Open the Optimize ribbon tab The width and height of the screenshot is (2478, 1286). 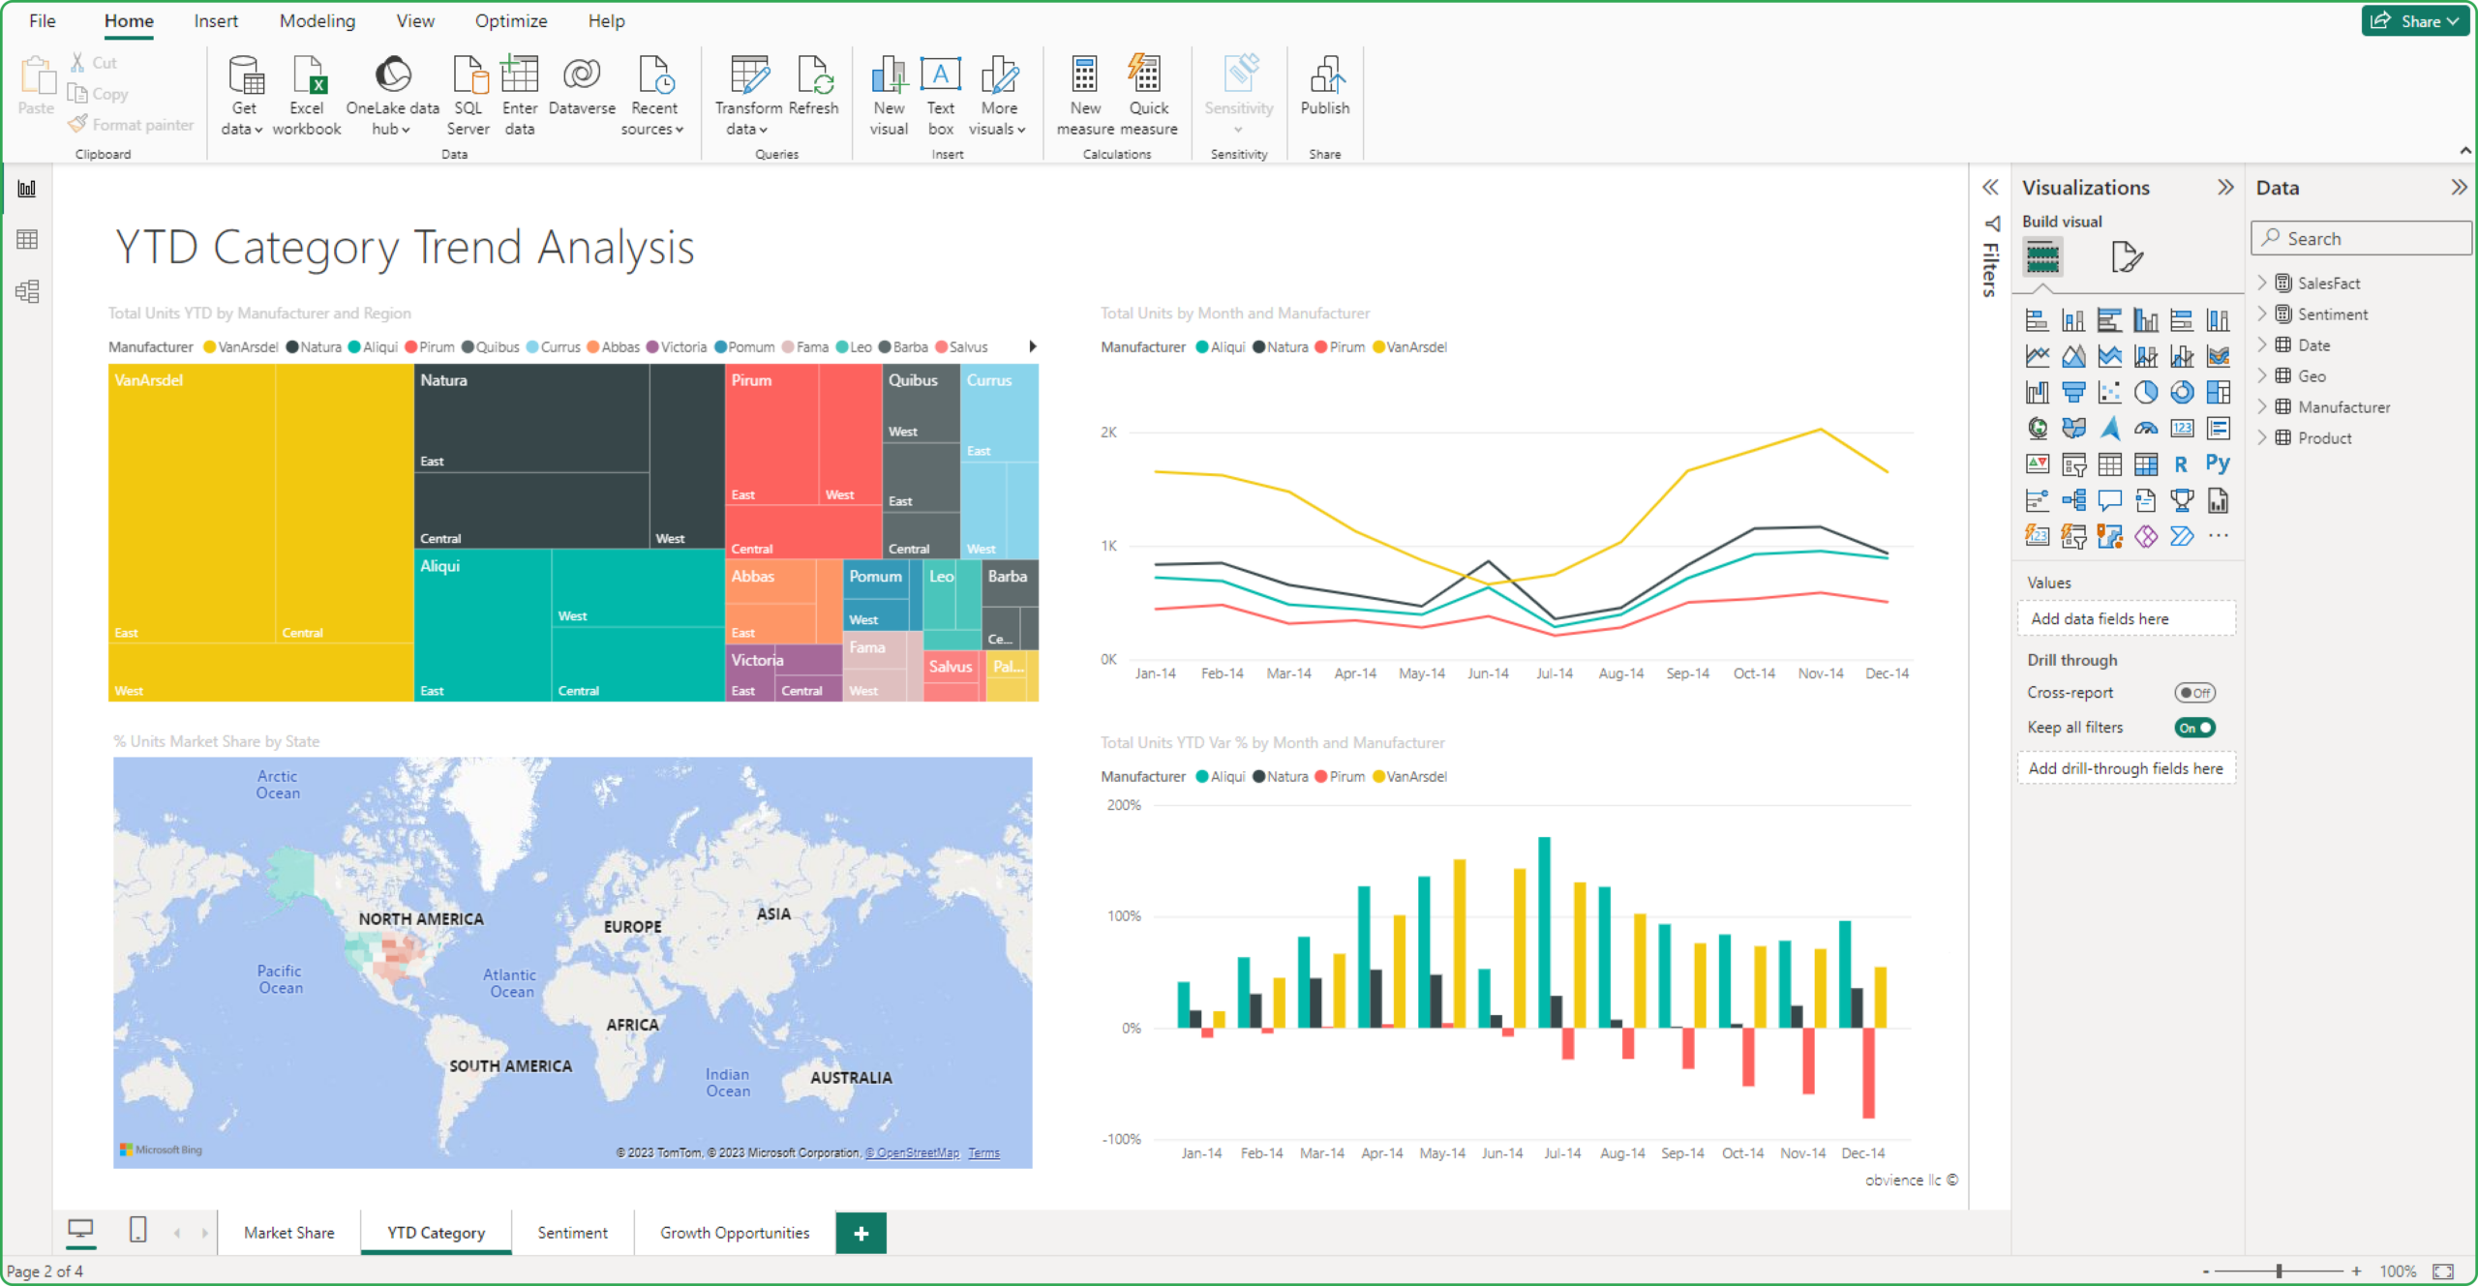click(510, 20)
